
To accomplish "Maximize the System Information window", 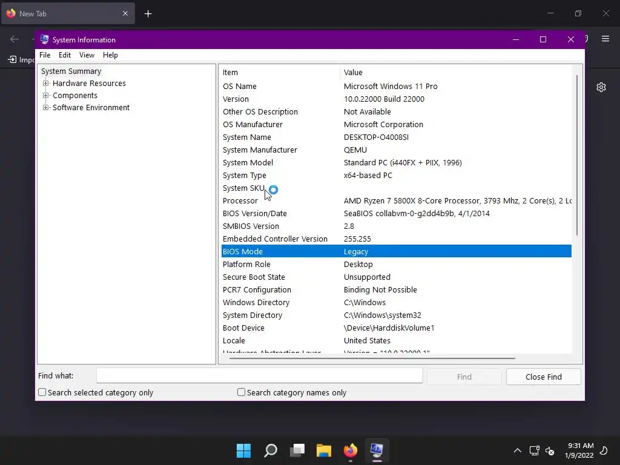I will pos(543,39).
